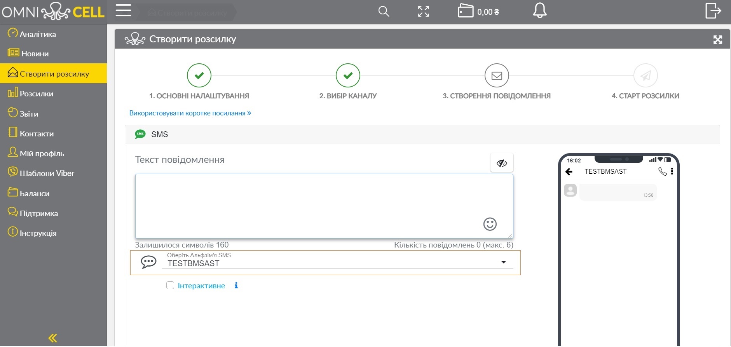
Task: Expand the panel with corner arrows icon
Action: (718, 39)
